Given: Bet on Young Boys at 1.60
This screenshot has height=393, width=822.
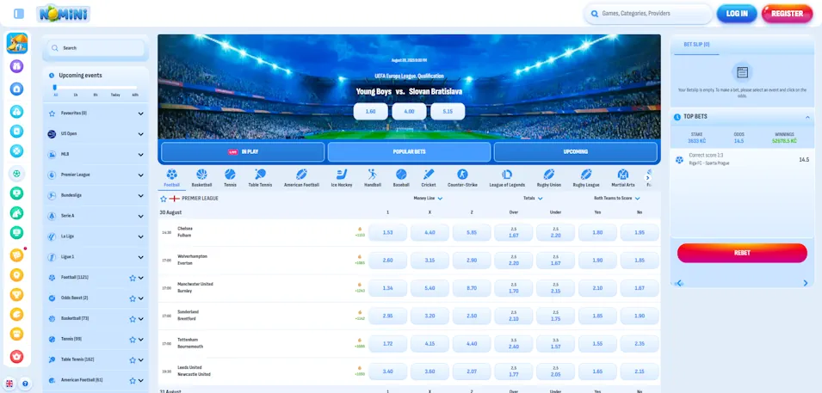Looking at the screenshot, I should (x=371, y=112).
